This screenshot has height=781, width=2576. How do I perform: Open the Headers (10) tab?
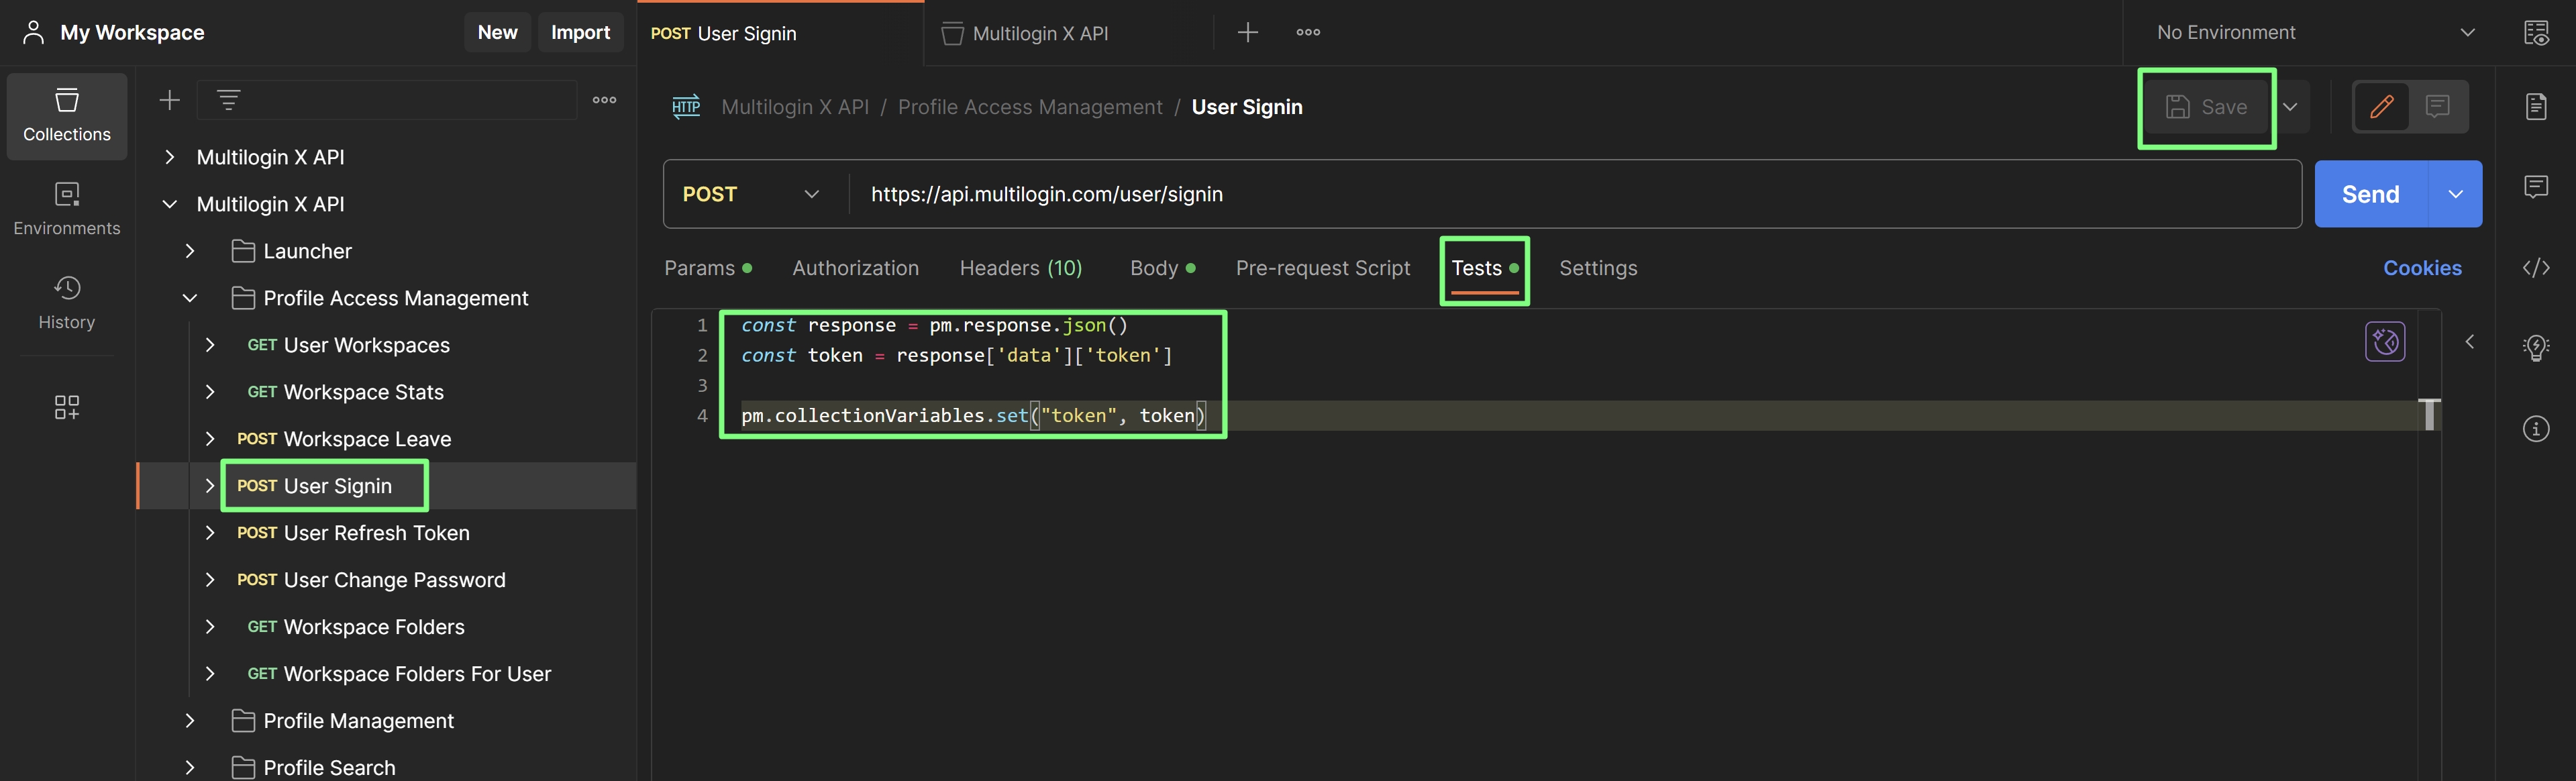[1020, 268]
